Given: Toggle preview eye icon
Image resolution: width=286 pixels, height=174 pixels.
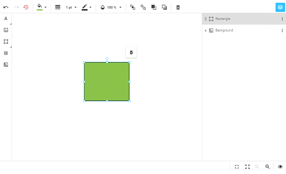Looking at the screenshot, I should [280, 167].
